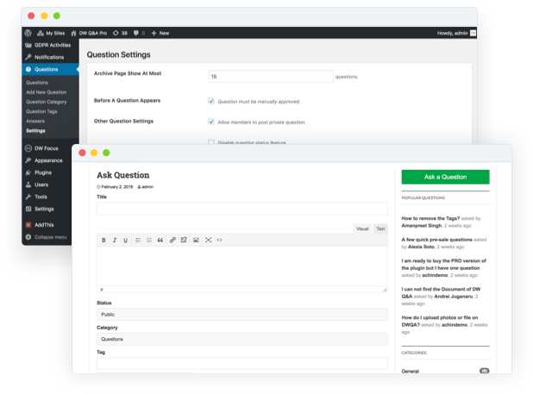Insert a numbered list
This screenshot has width=533, height=394.
pos(149,241)
